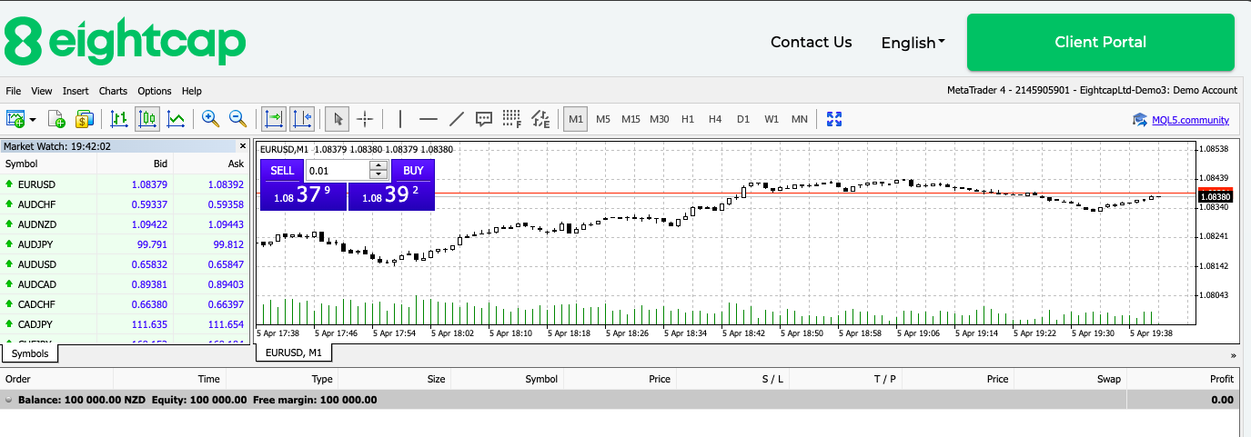Screen dimensions: 1251x437
Task: Click the SELL button on chart
Action: coord(283,170)
